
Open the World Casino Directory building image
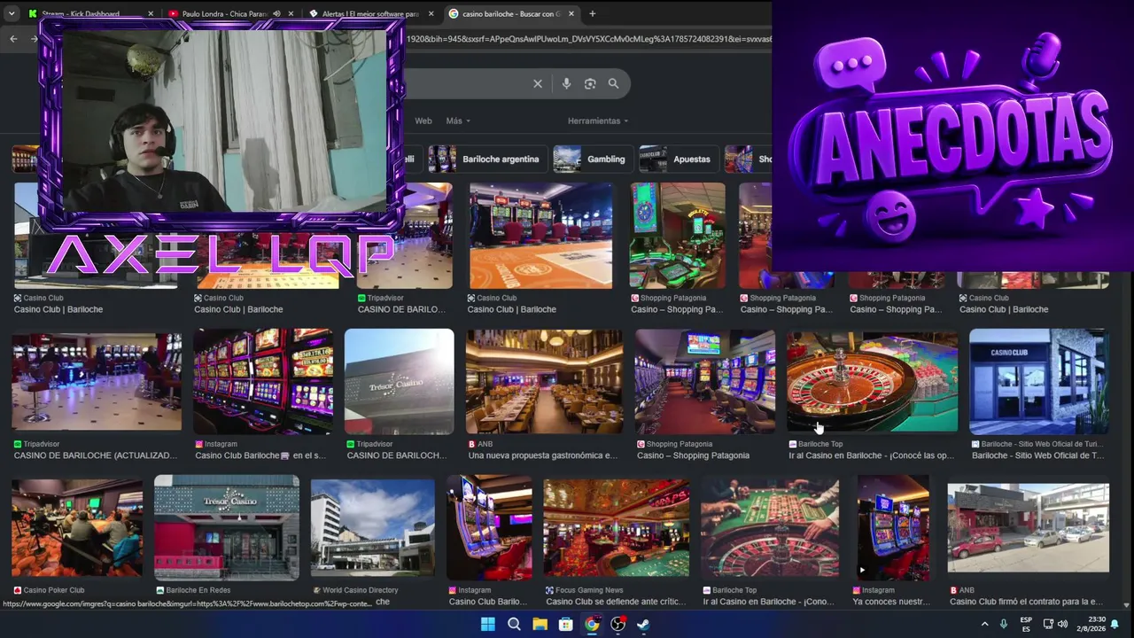[373, 527]
